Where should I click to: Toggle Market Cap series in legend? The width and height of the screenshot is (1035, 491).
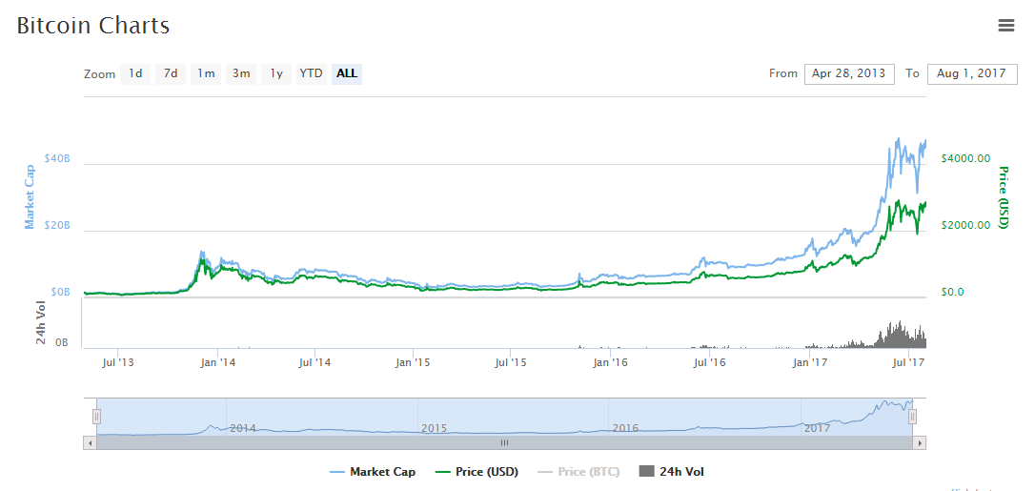pyautogui.click(x=373, y=472)
